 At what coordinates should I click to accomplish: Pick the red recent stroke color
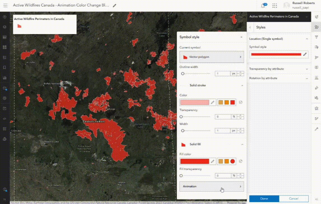click(232, 102)
